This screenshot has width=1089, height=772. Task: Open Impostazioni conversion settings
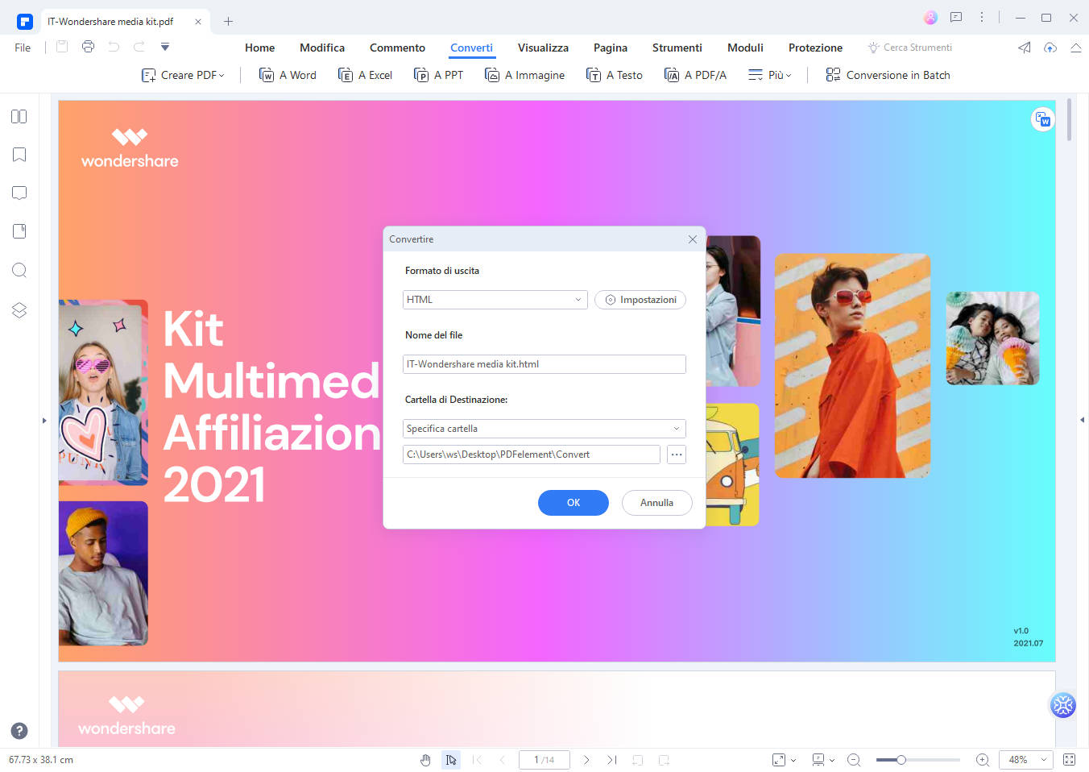tap(640, 300)
